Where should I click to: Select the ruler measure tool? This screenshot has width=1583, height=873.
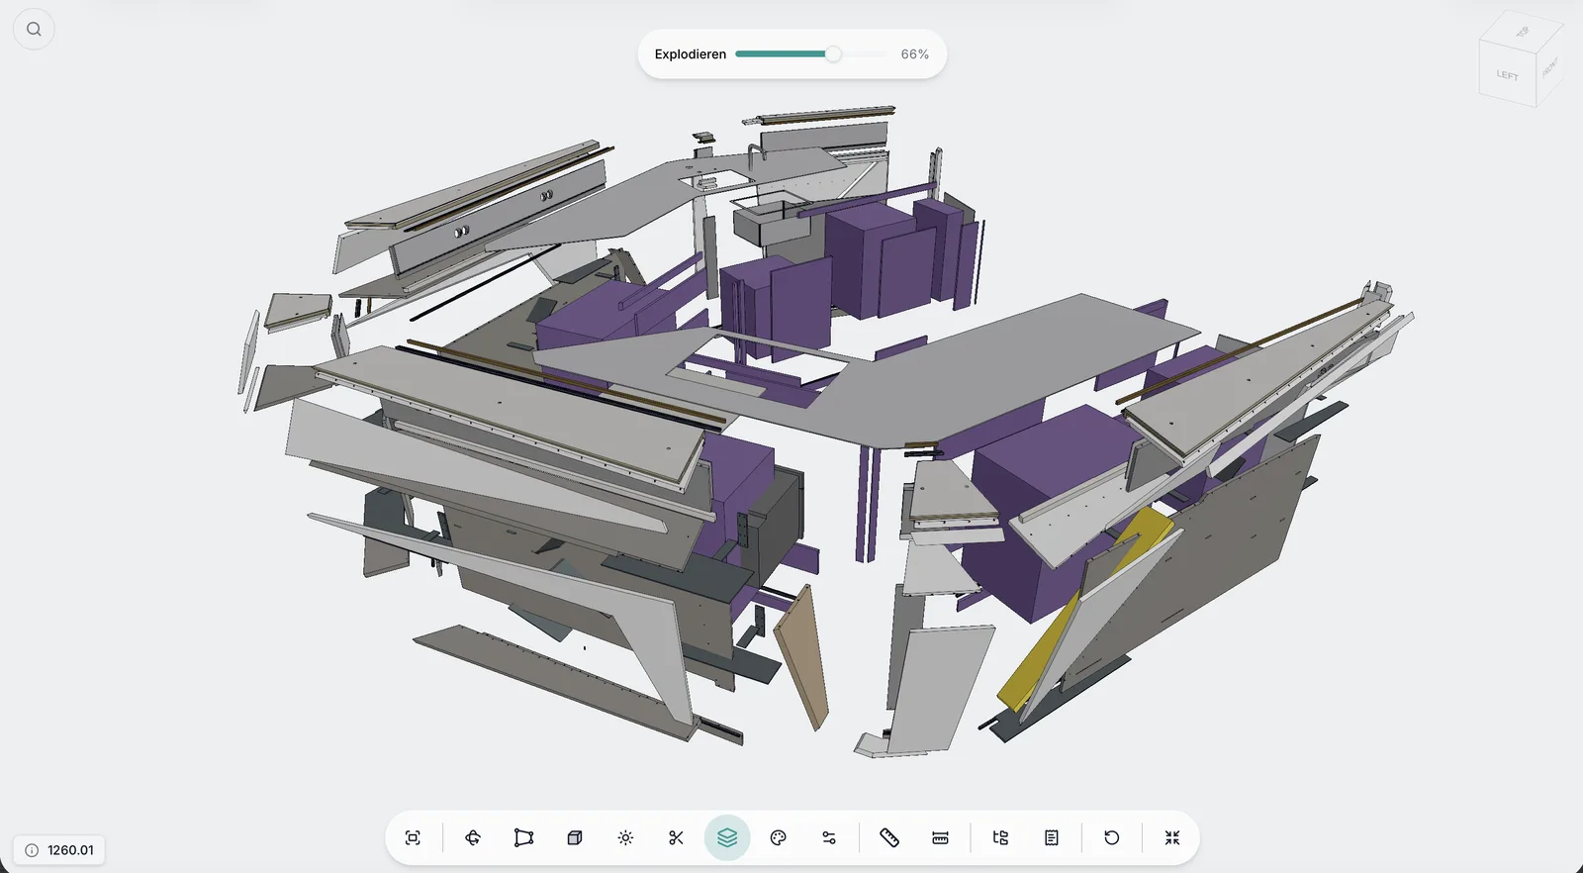pyautogui.click(x=889, y=838)
